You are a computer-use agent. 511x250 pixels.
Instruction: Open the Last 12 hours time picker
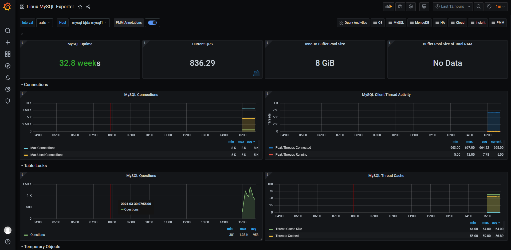[453, 7]
